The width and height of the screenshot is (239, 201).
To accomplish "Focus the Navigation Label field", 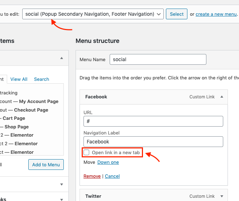I will (153, 142).
